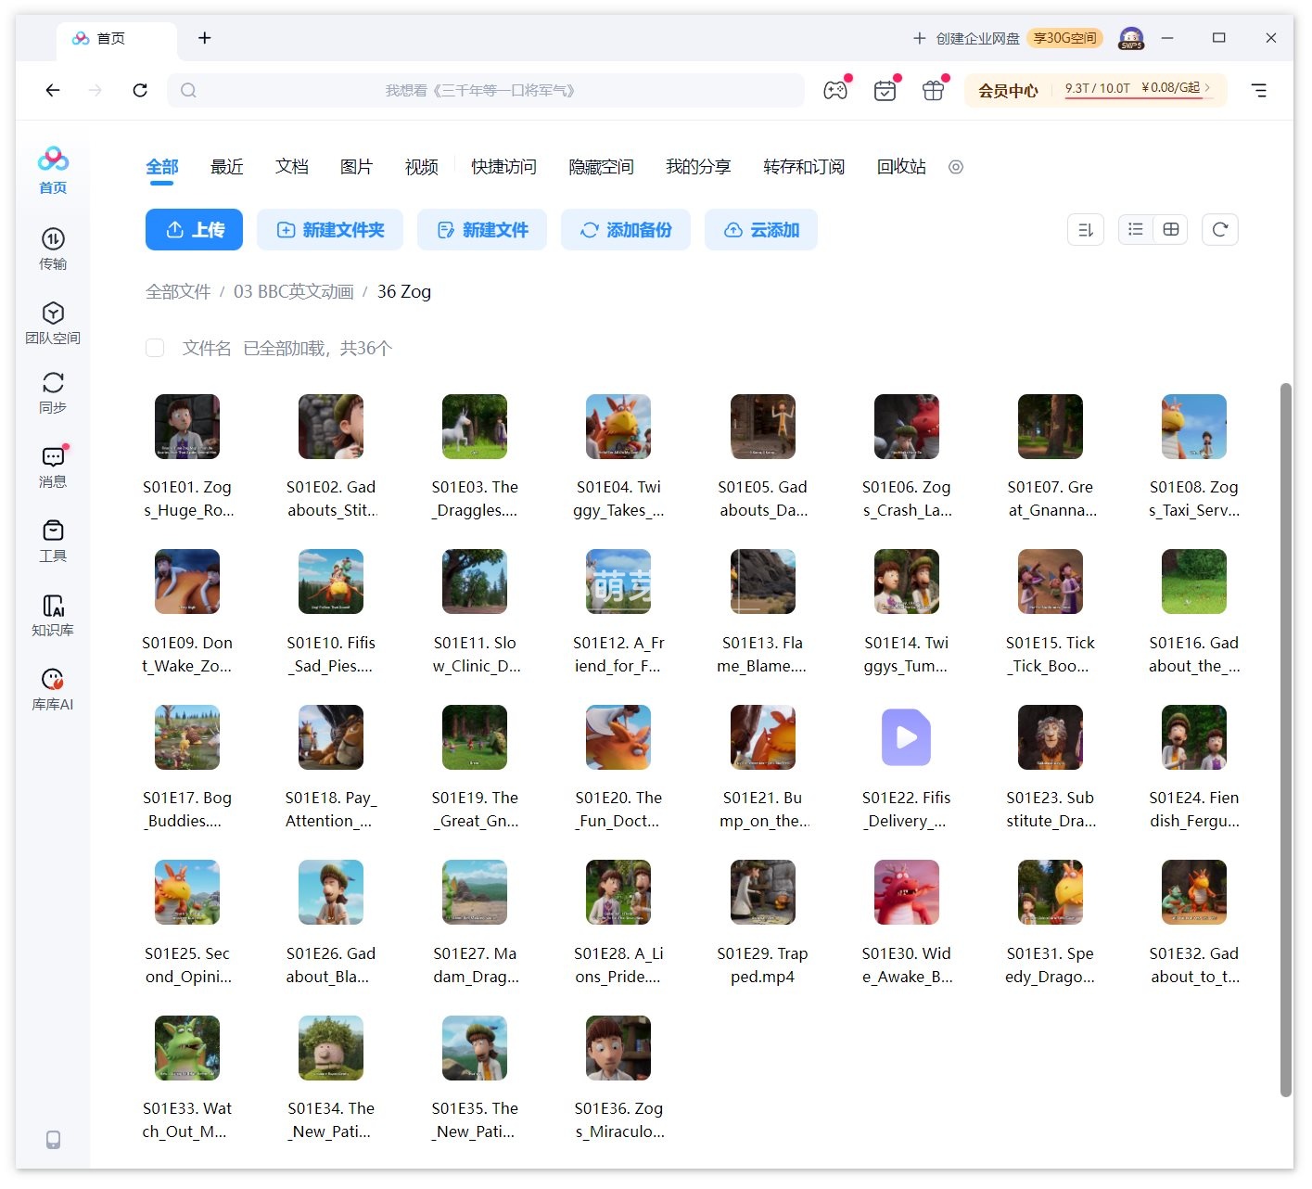1312x1189 pixels.
Task: Tick the select-all checkbox beside 文件名
Action: [x=155, y=348]
